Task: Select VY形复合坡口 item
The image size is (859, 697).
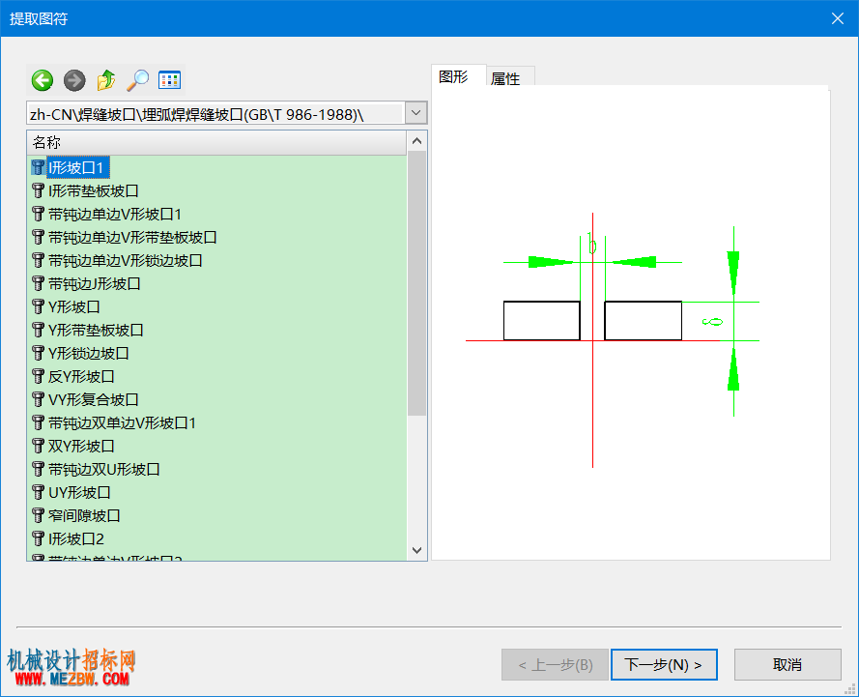Action: coord(93,400)
